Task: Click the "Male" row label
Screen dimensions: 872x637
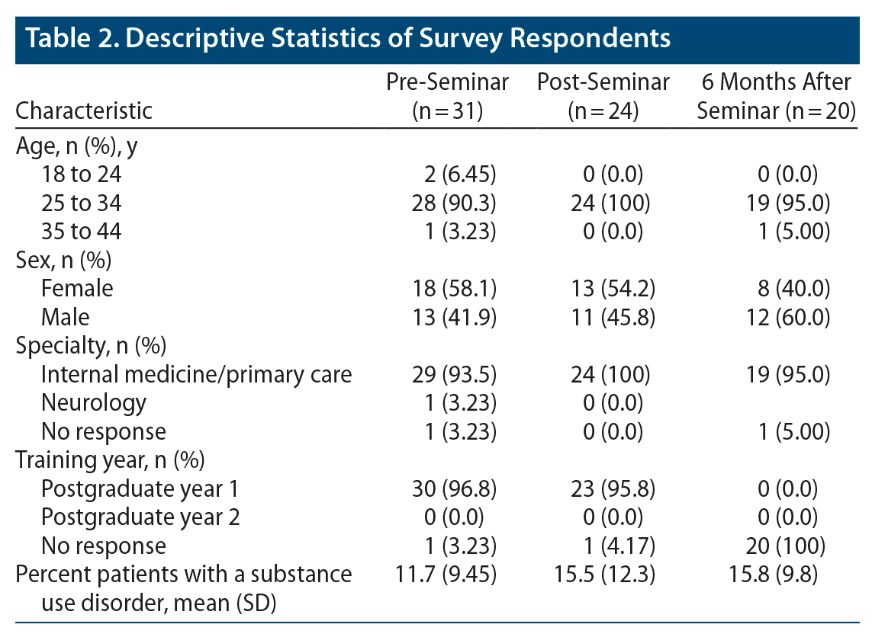Action: (x=66, y=317)
